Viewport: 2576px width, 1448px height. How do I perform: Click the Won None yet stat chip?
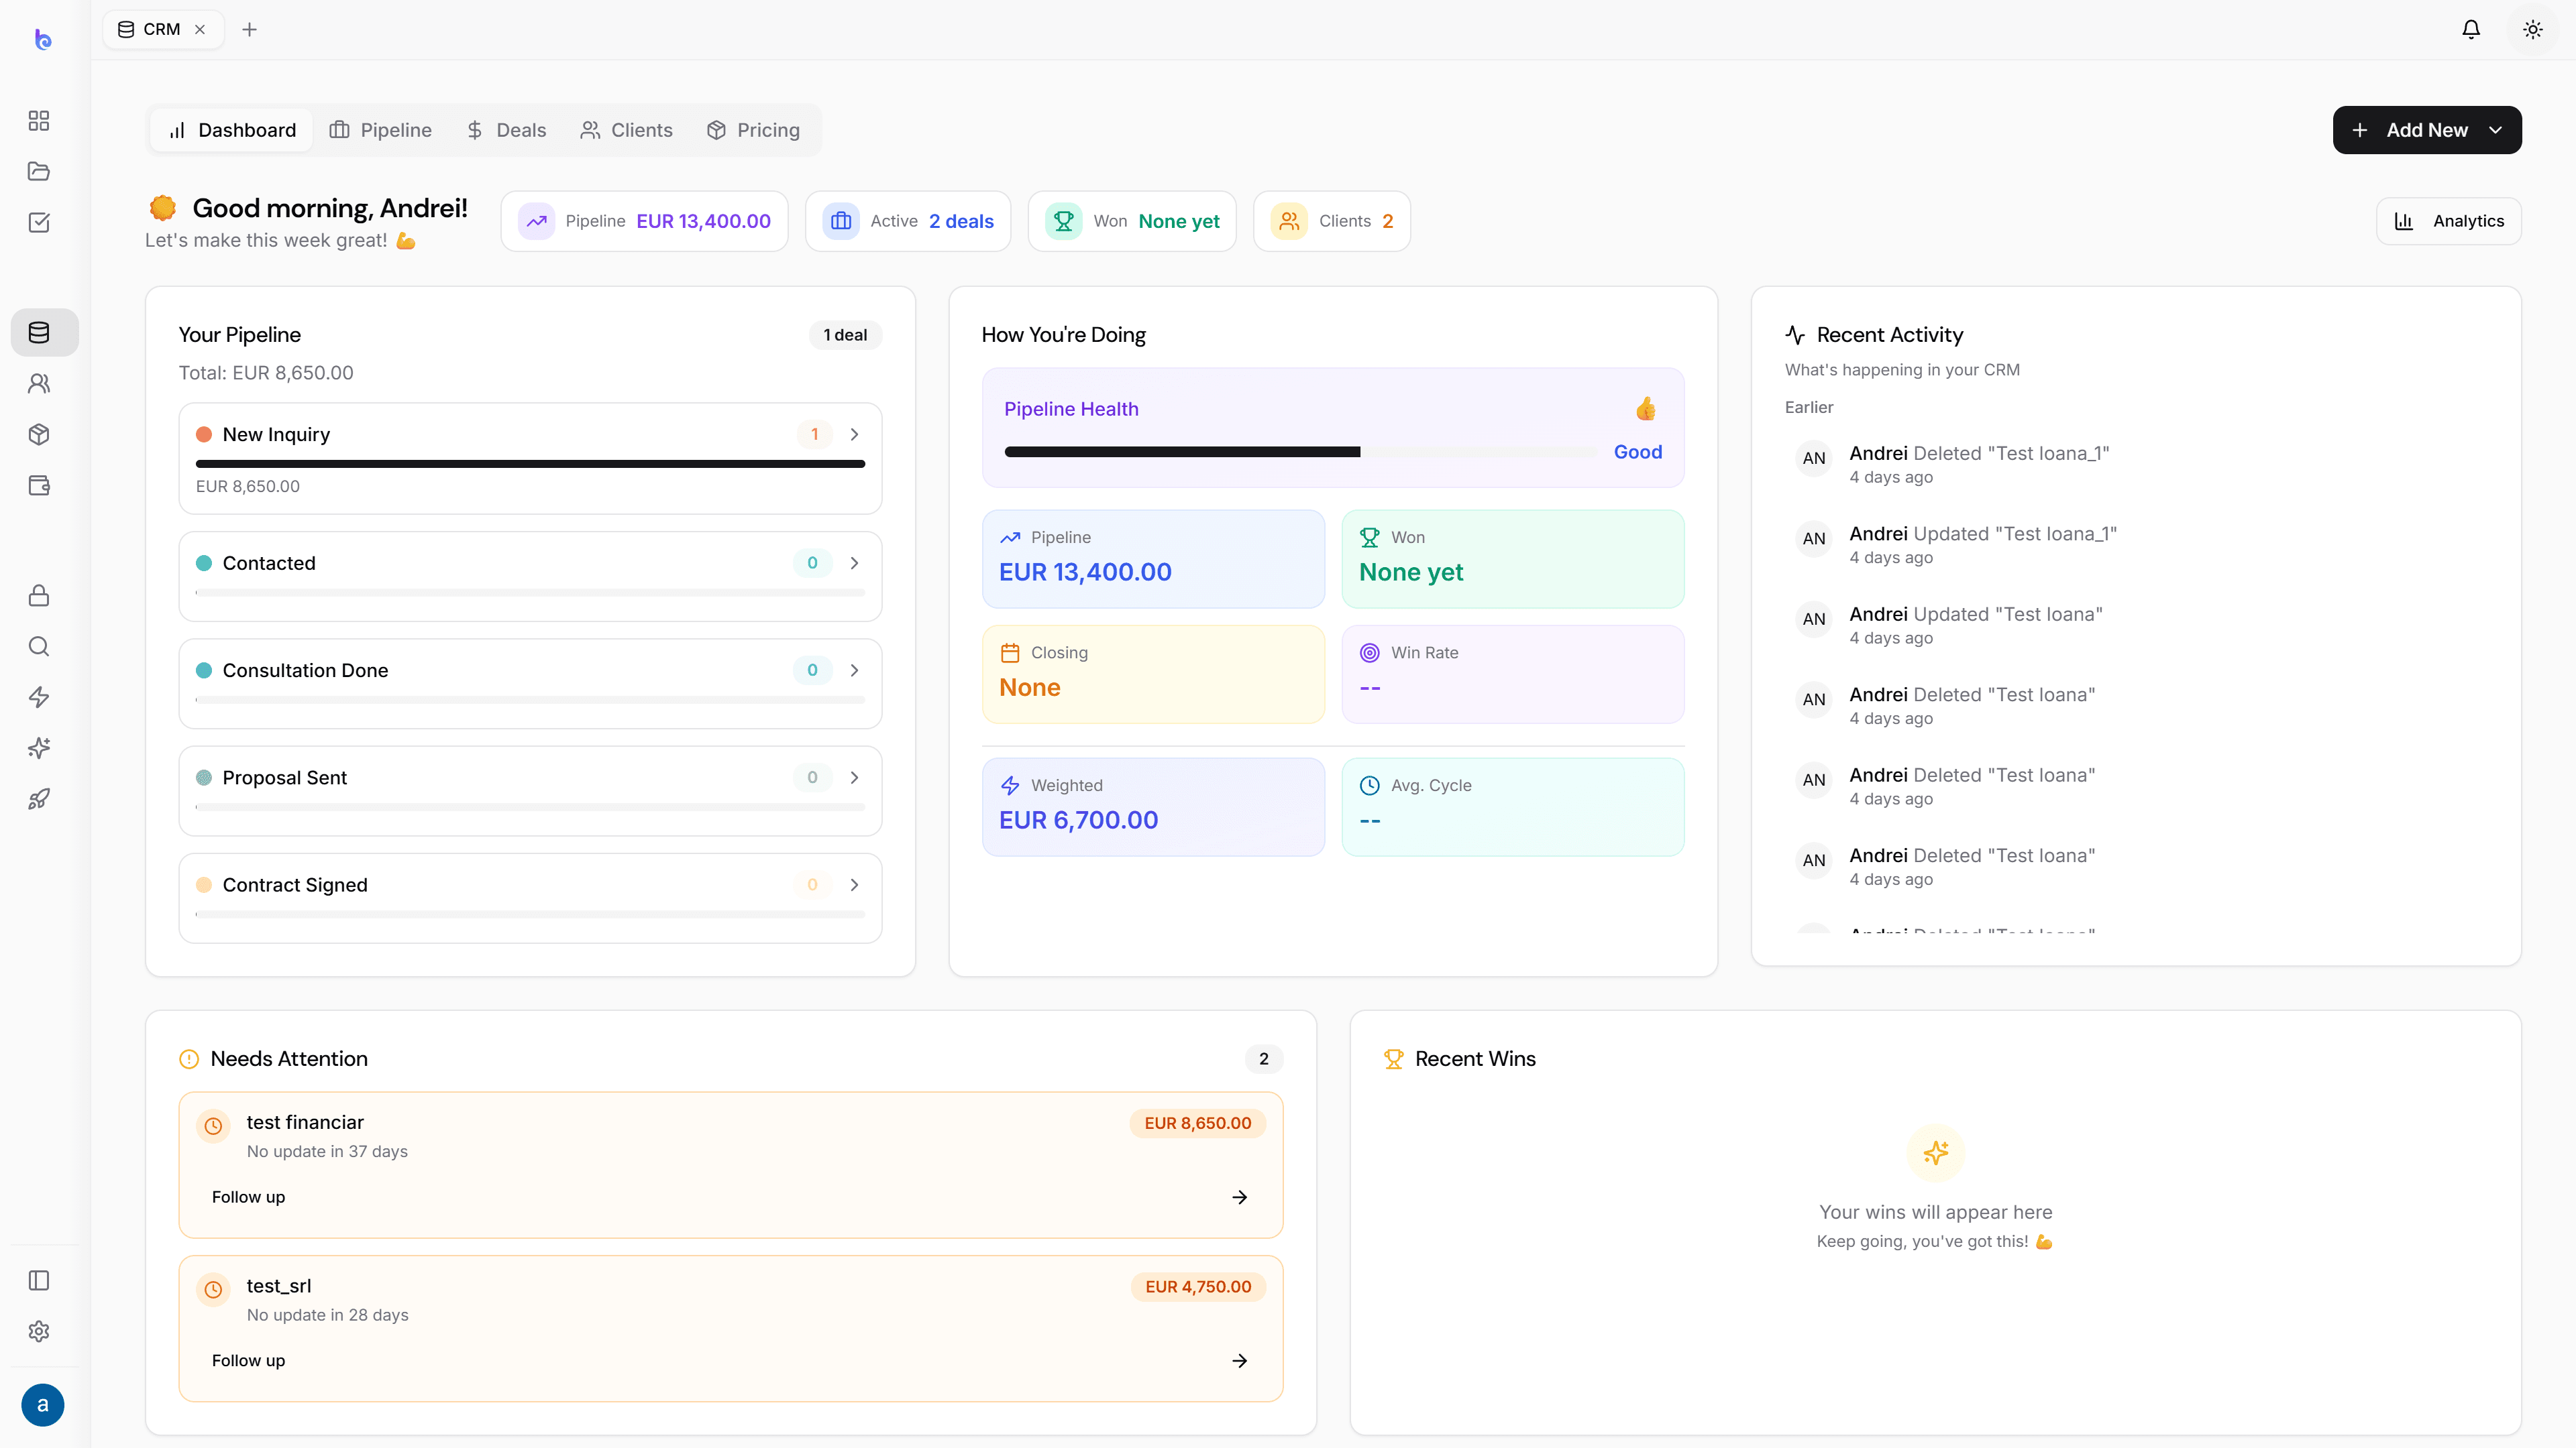[1132, 221]
